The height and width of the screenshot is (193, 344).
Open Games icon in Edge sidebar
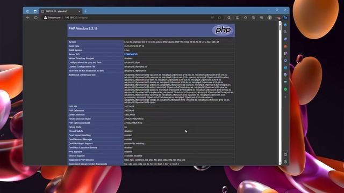coord(285,54)
